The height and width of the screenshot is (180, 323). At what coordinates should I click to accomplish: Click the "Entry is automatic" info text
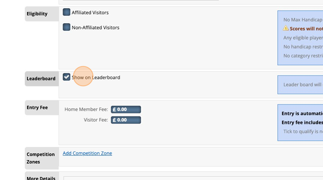(302, 113)
